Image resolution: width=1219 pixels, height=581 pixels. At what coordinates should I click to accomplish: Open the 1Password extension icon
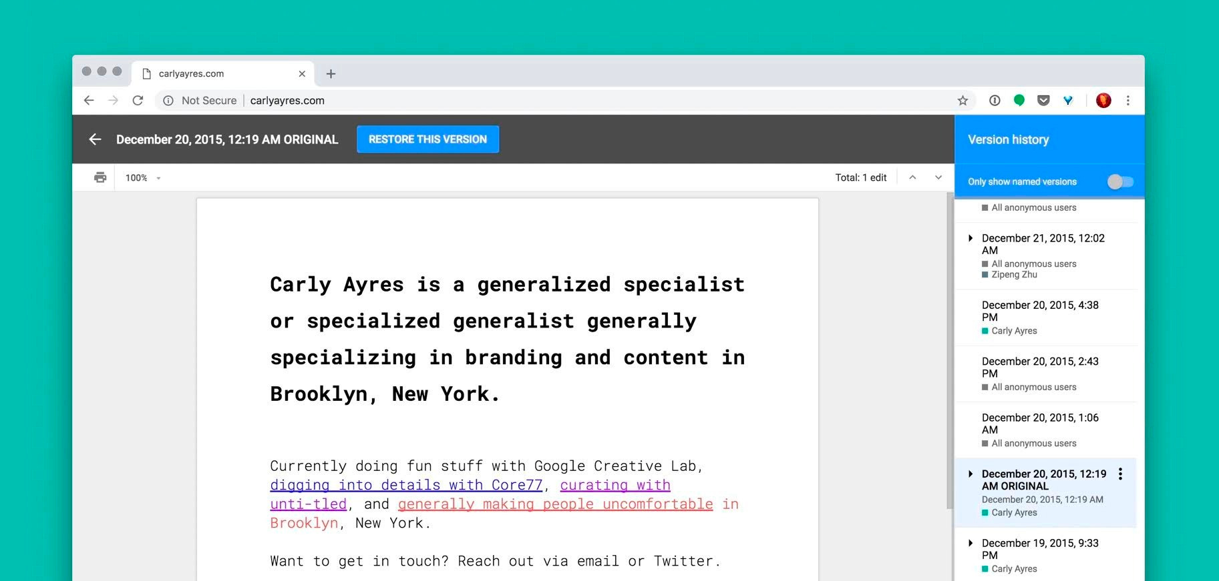995,101
